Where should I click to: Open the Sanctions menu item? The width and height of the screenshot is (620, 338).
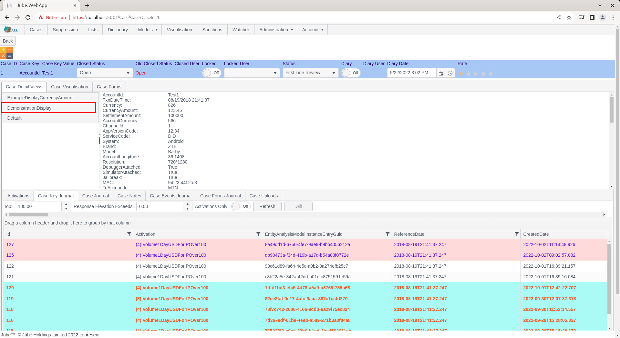(x=212, y=30)
